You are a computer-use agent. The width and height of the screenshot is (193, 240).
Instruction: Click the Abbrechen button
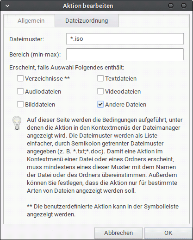point(118,233)
